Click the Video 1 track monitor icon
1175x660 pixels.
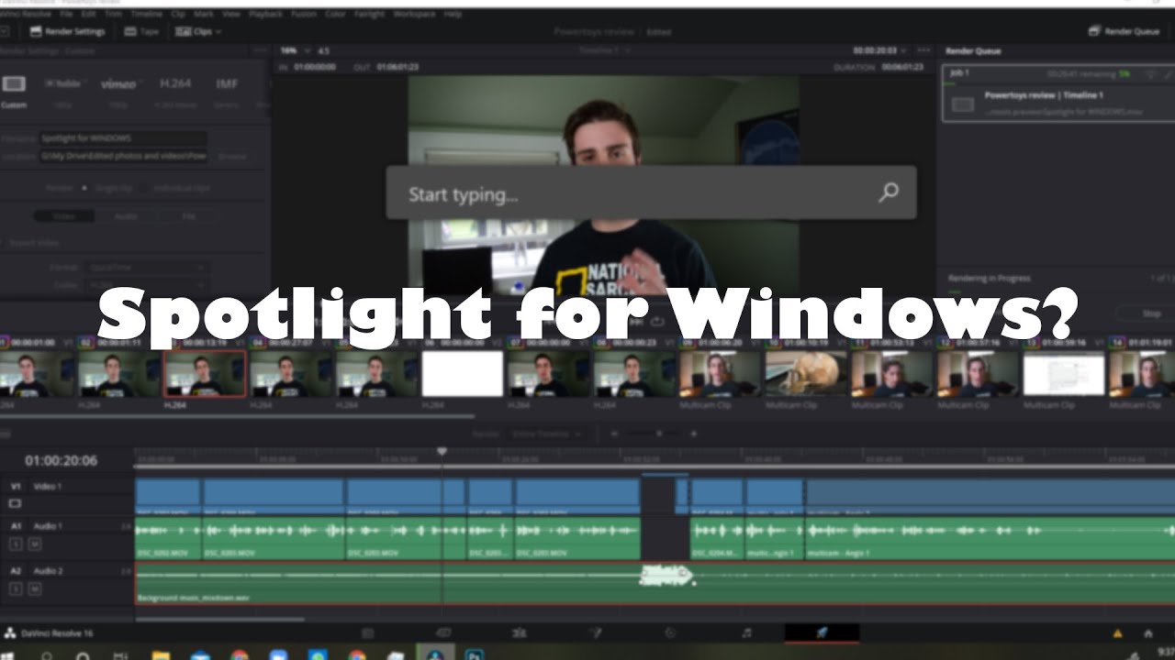pyautogui.click(x=15, y=503)
